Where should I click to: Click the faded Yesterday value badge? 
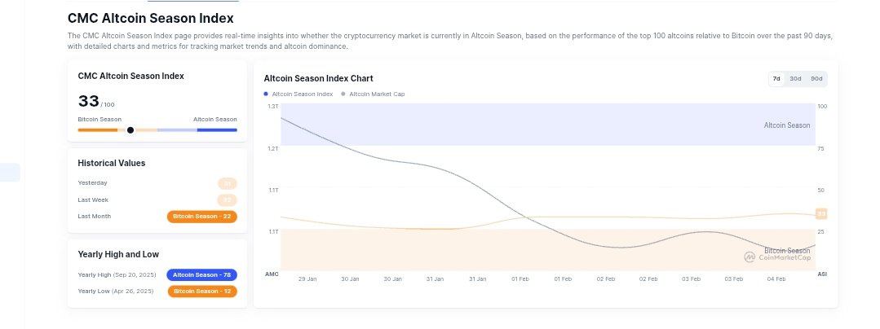pos(227,183)
